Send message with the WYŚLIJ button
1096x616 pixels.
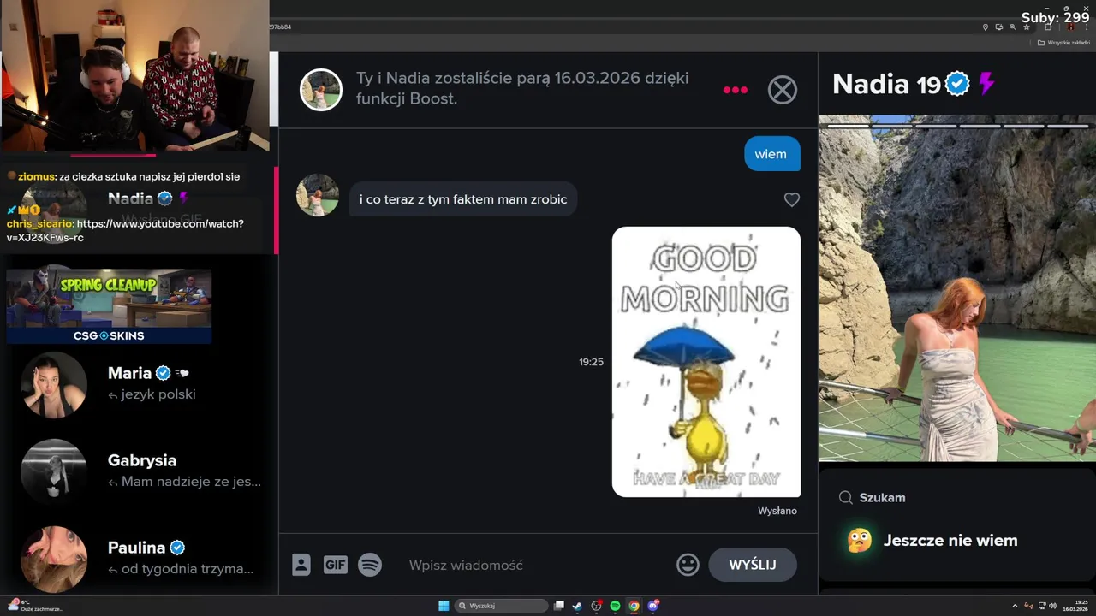[753, 565]
